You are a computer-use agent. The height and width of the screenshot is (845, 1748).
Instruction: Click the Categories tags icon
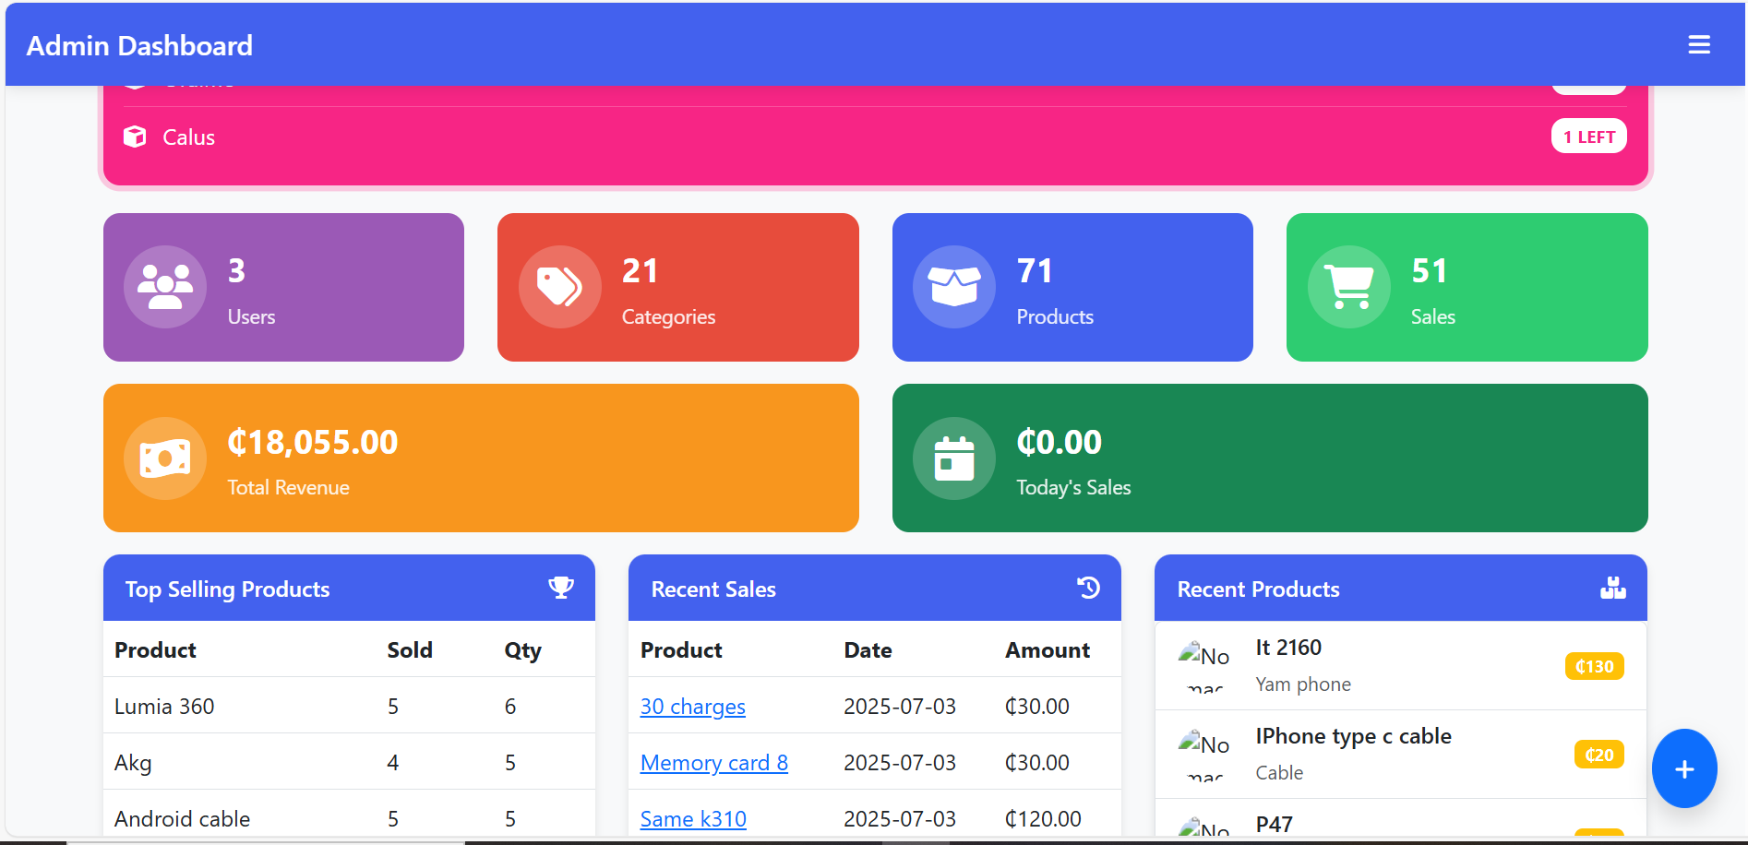point(559,287)
